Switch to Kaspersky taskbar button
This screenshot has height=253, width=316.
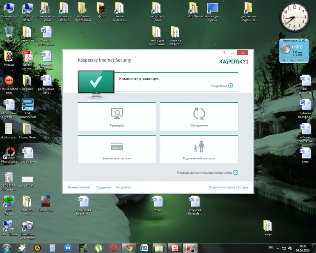[x=190, y=248]
